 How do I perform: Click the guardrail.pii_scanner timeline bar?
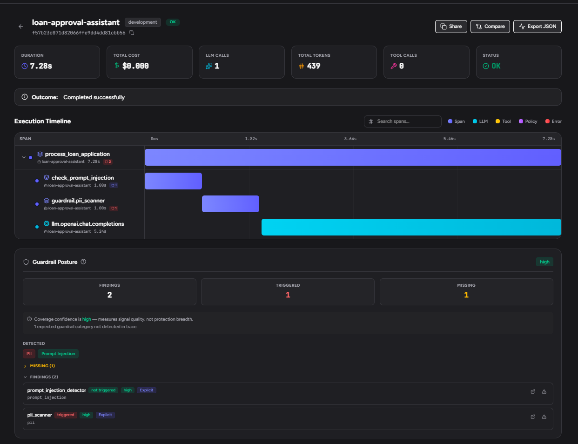coord(230,204)
